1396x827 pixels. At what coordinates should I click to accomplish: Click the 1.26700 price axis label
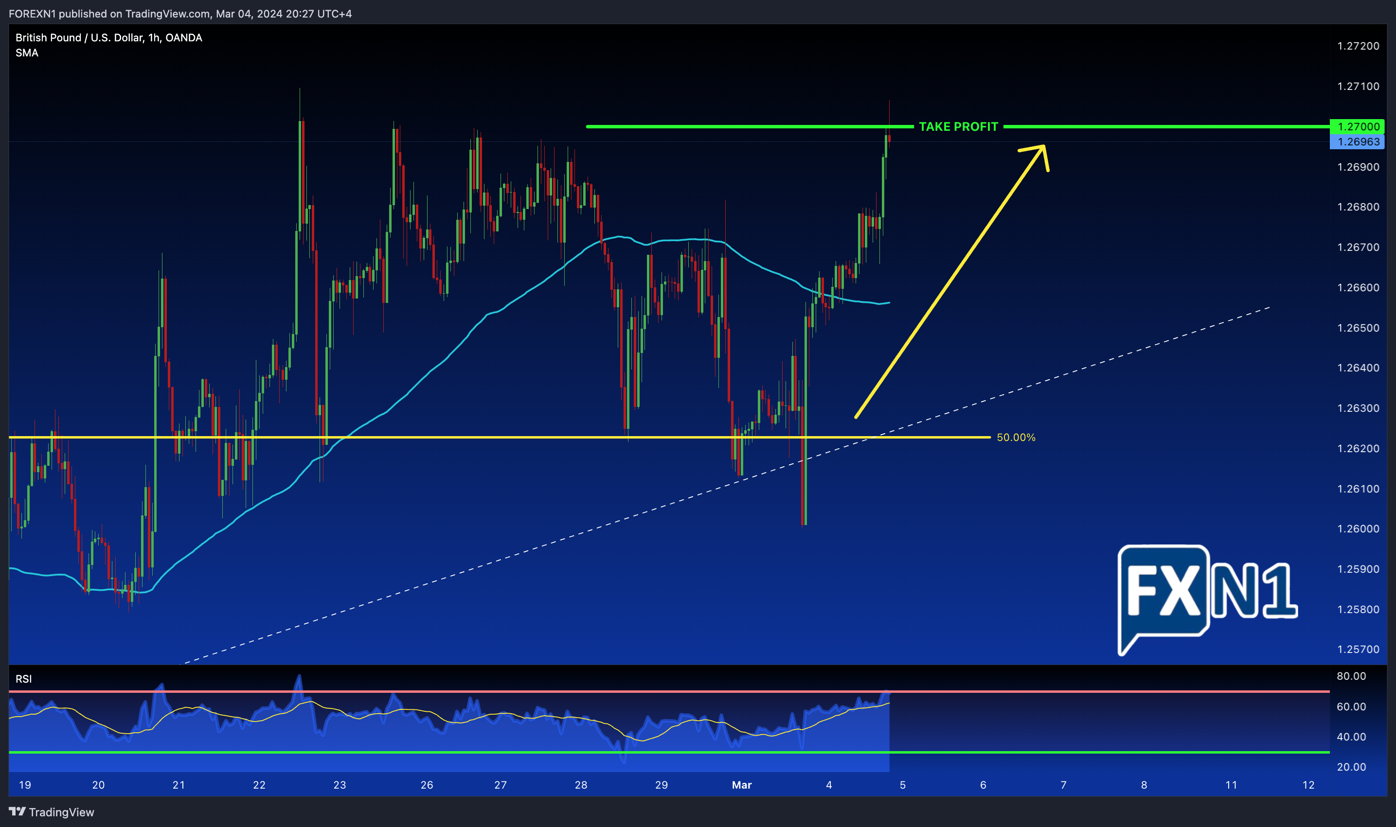1358,247
